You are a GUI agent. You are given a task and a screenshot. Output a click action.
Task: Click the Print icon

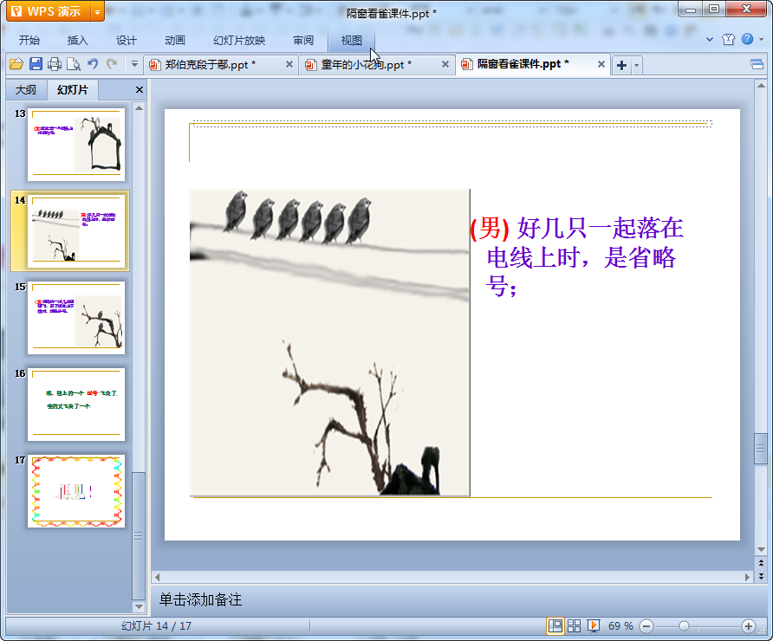pyautogui.click(x=55, y=64)
